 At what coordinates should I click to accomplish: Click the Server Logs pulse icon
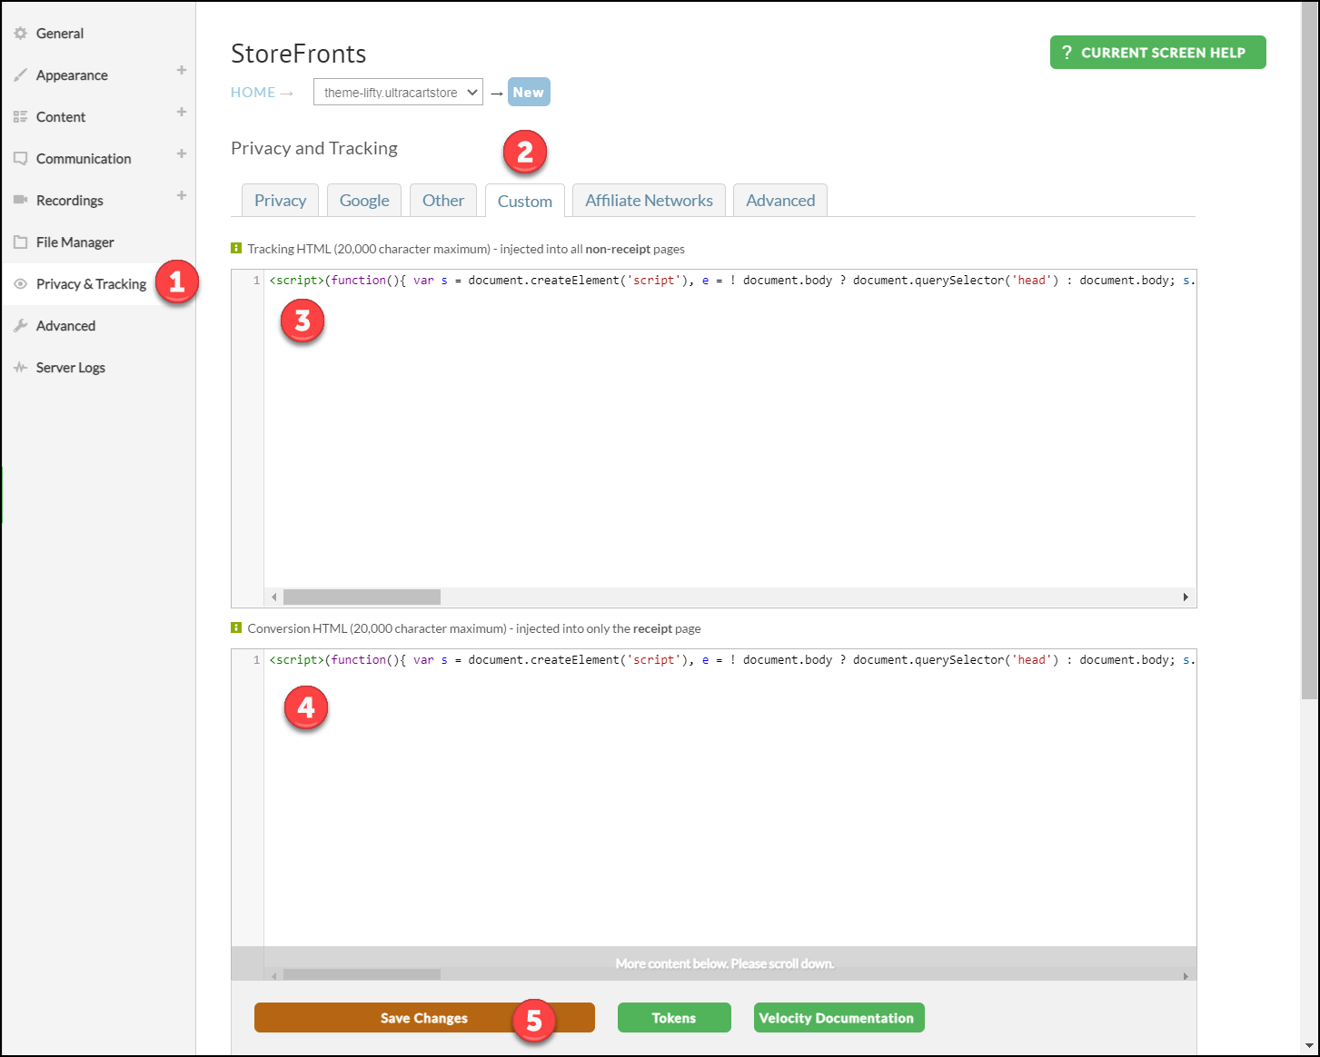[20, 368]
